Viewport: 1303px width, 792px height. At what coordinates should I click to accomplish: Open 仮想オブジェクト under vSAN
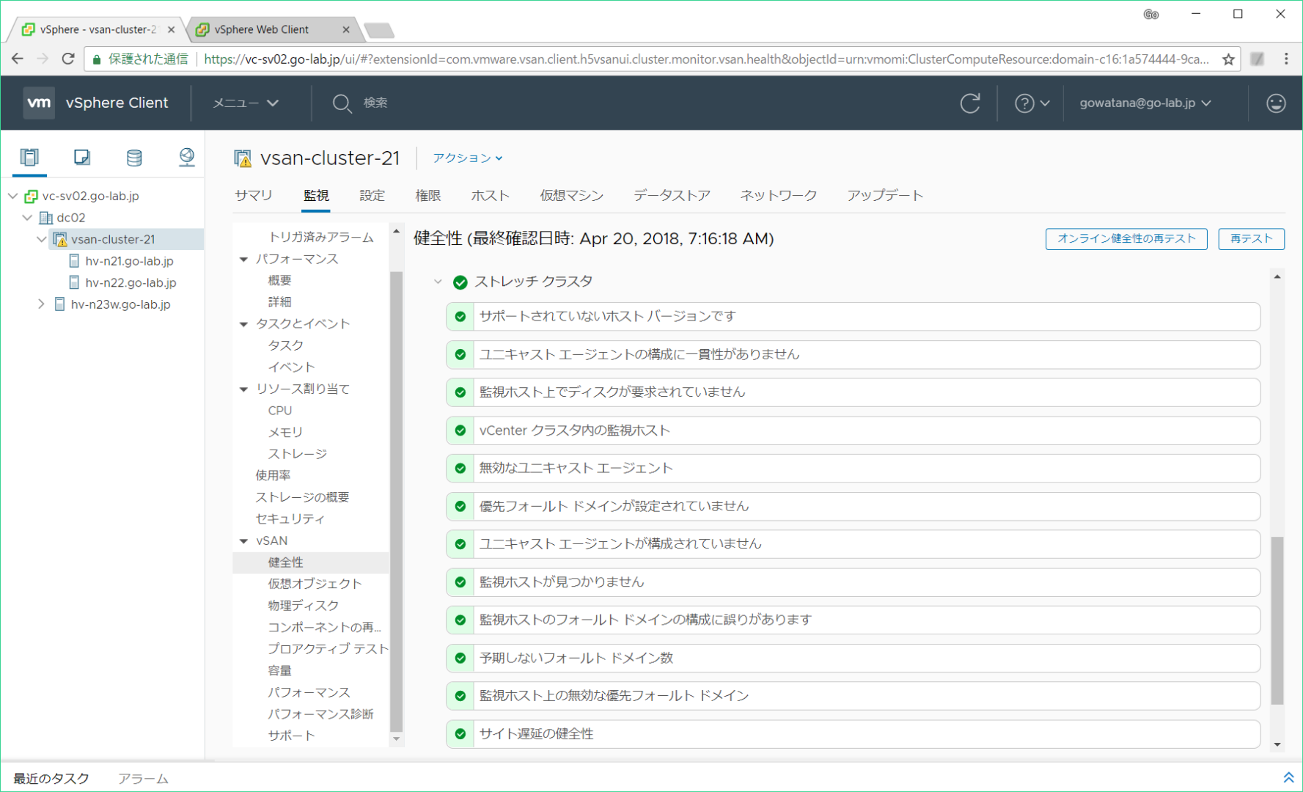315,584
